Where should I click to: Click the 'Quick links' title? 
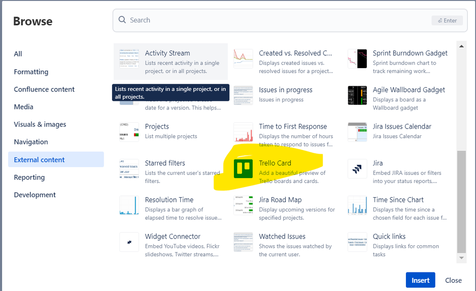point(389,237)
